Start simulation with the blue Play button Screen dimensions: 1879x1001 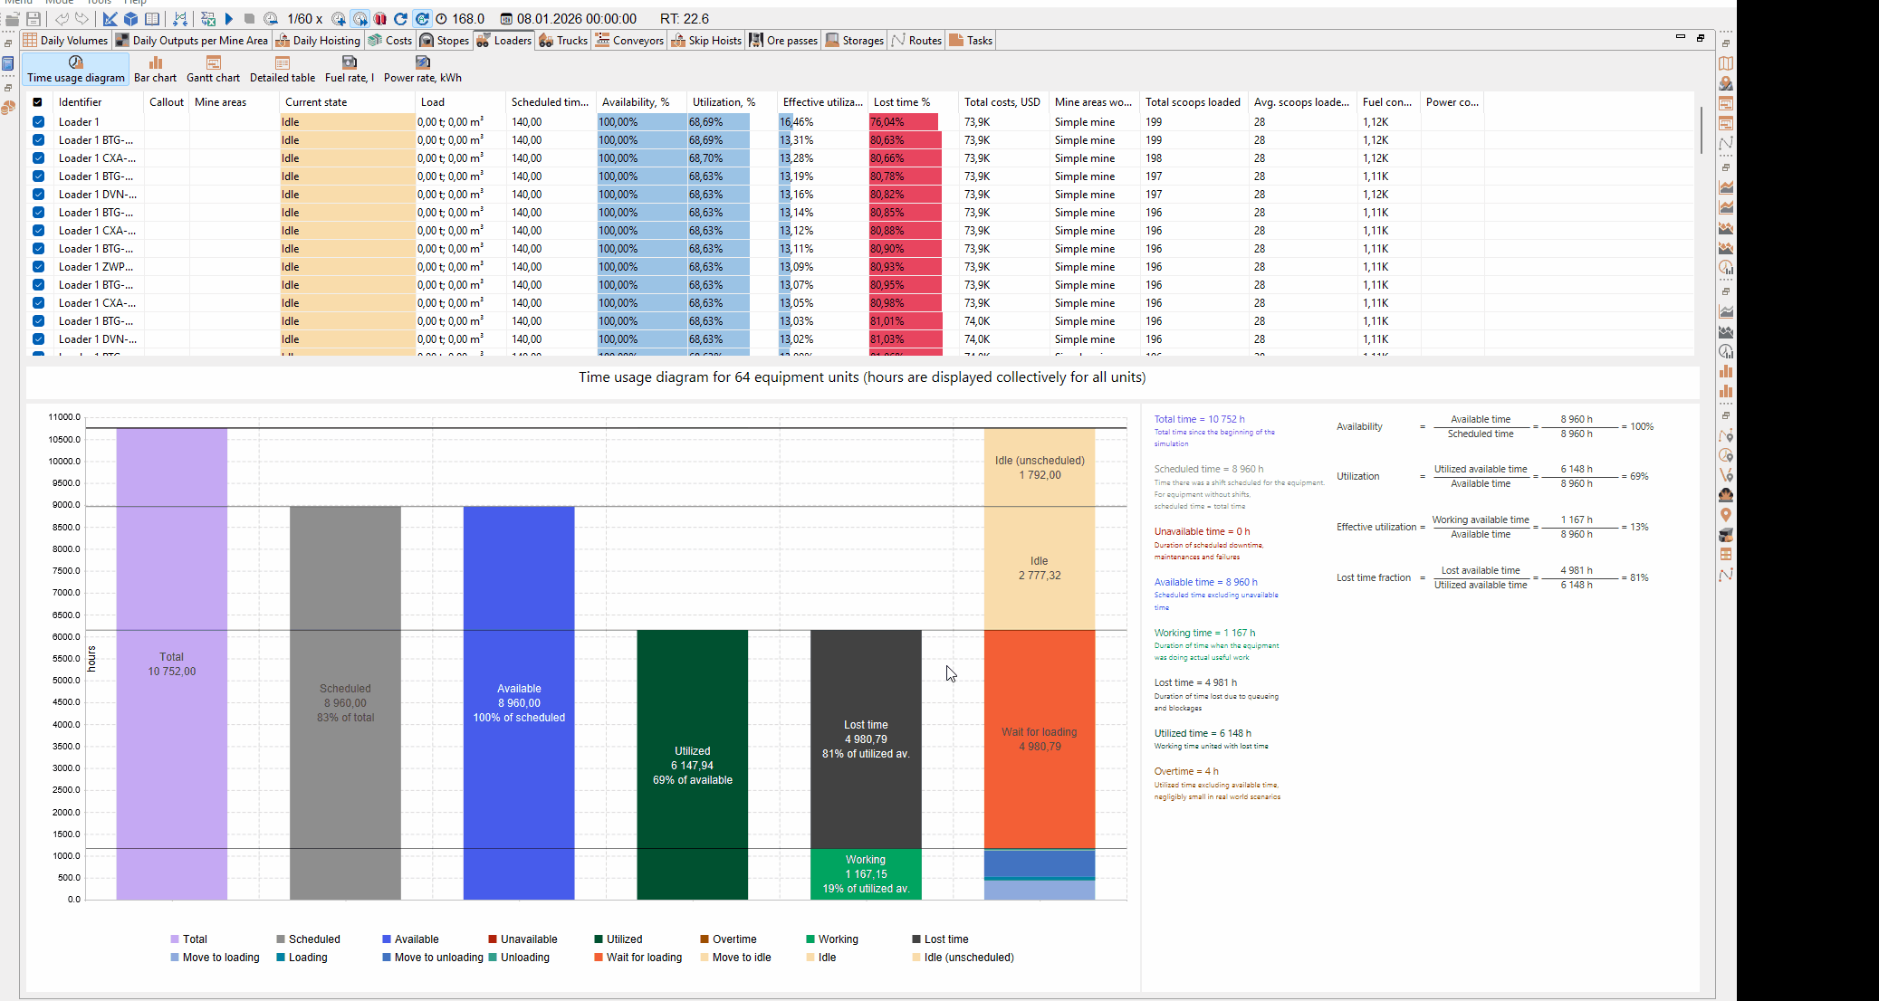[x=229, y=19]
